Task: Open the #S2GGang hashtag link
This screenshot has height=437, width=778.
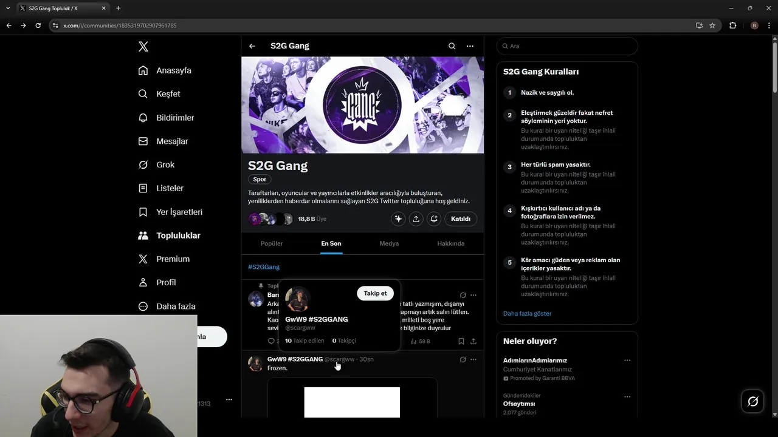Action: 264,267
